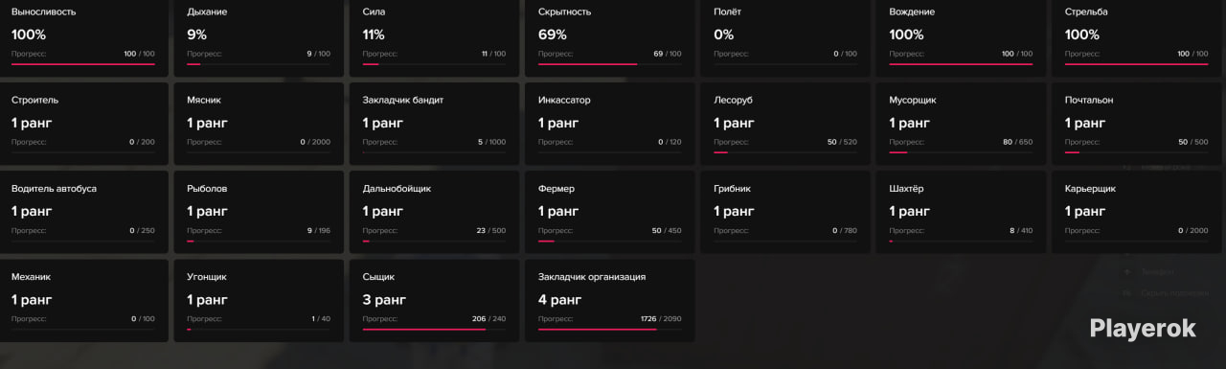The image size is (1226, 369).
Task: Click the Сыщик 3 ранг progress bar
Action: click(x=434, y=329)
